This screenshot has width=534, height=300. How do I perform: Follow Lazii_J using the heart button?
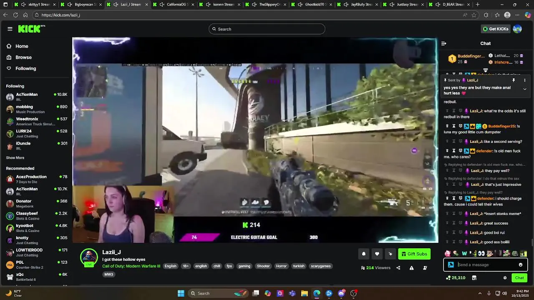click(x=377, y=254)
